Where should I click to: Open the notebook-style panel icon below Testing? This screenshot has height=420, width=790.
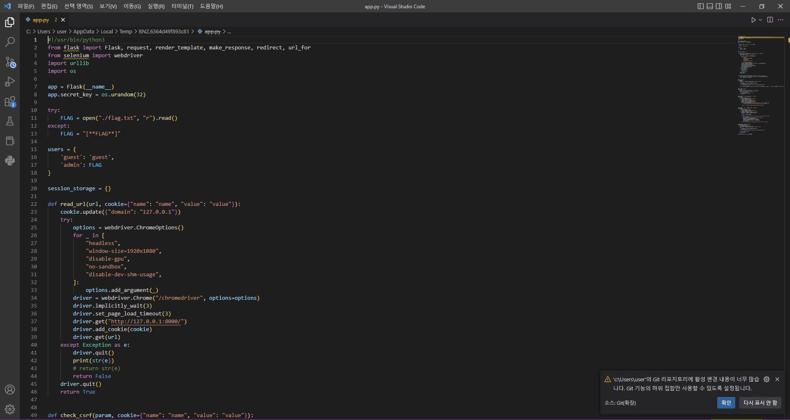(x=10, y=141)
